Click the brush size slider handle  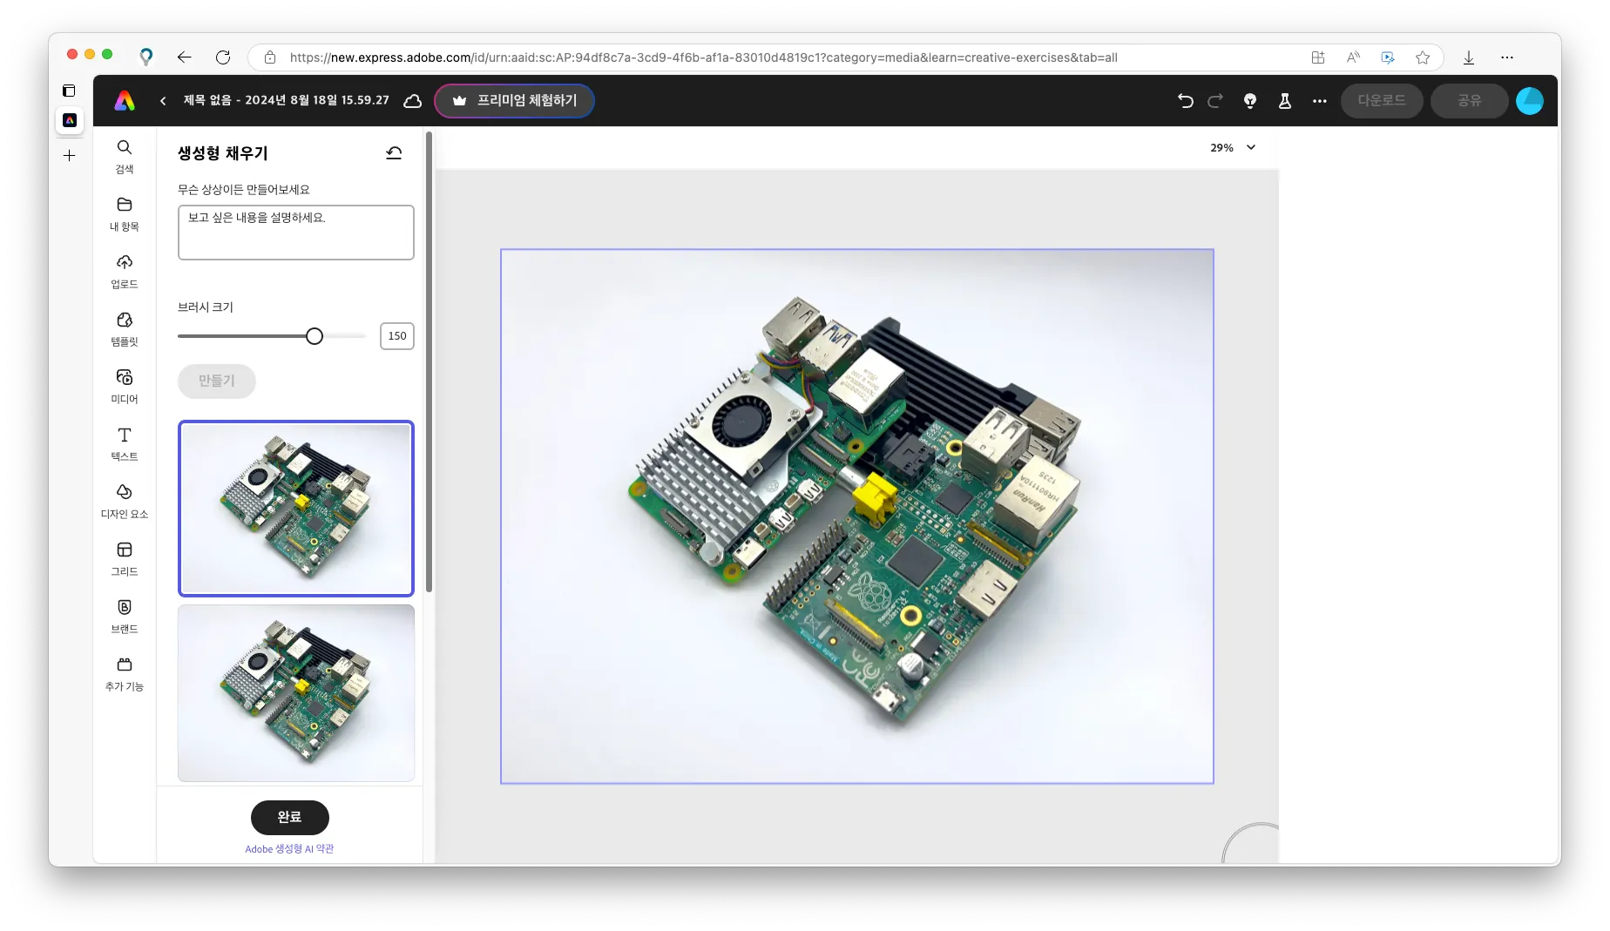315,336
